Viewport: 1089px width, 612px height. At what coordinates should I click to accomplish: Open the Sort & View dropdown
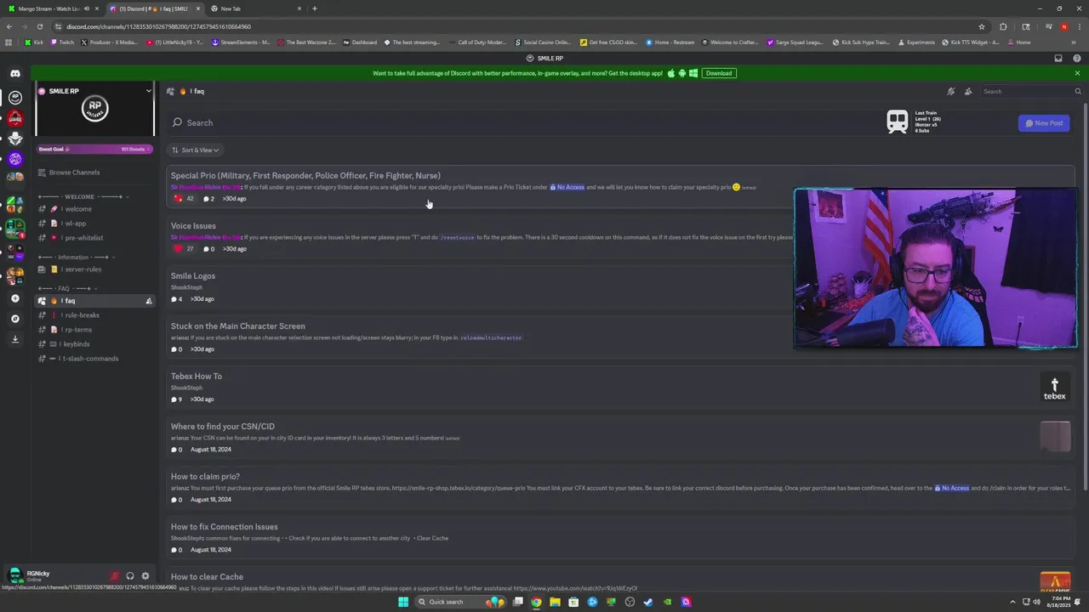[x=195, y=150]
